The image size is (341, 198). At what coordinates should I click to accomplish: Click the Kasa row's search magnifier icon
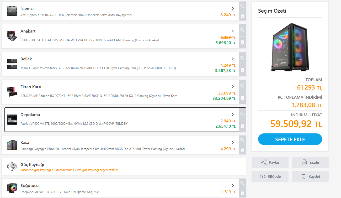pyautogui.click(x=242, y=140)
